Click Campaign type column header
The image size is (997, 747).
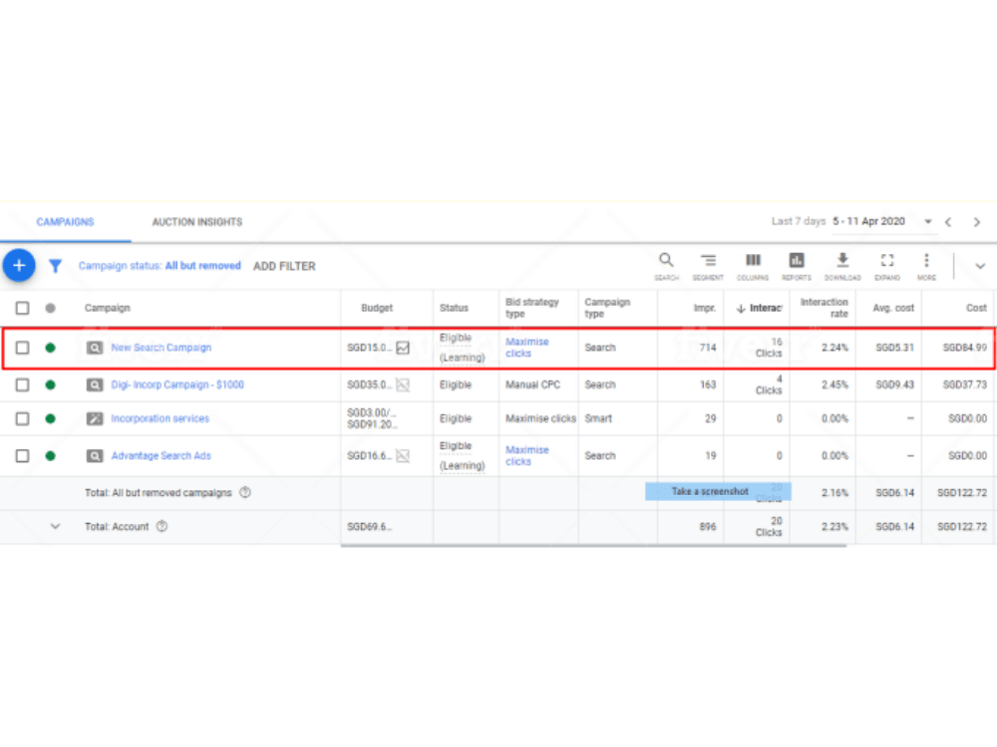click(x=607, y=308)
